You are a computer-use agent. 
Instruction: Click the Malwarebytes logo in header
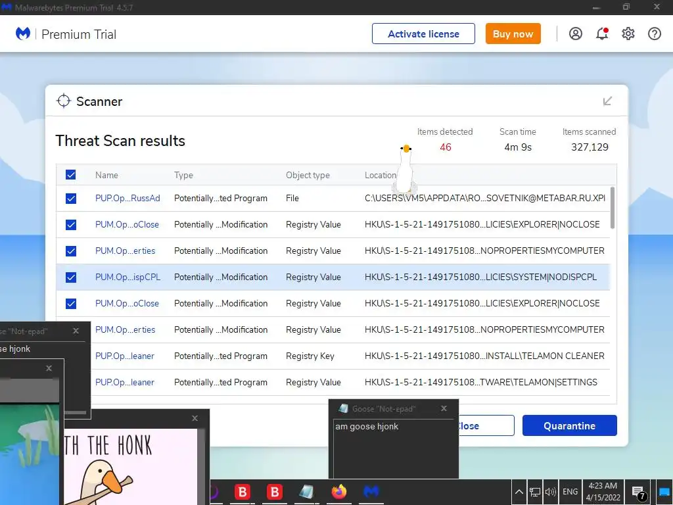pyautogui.click(x=23, y=34)
